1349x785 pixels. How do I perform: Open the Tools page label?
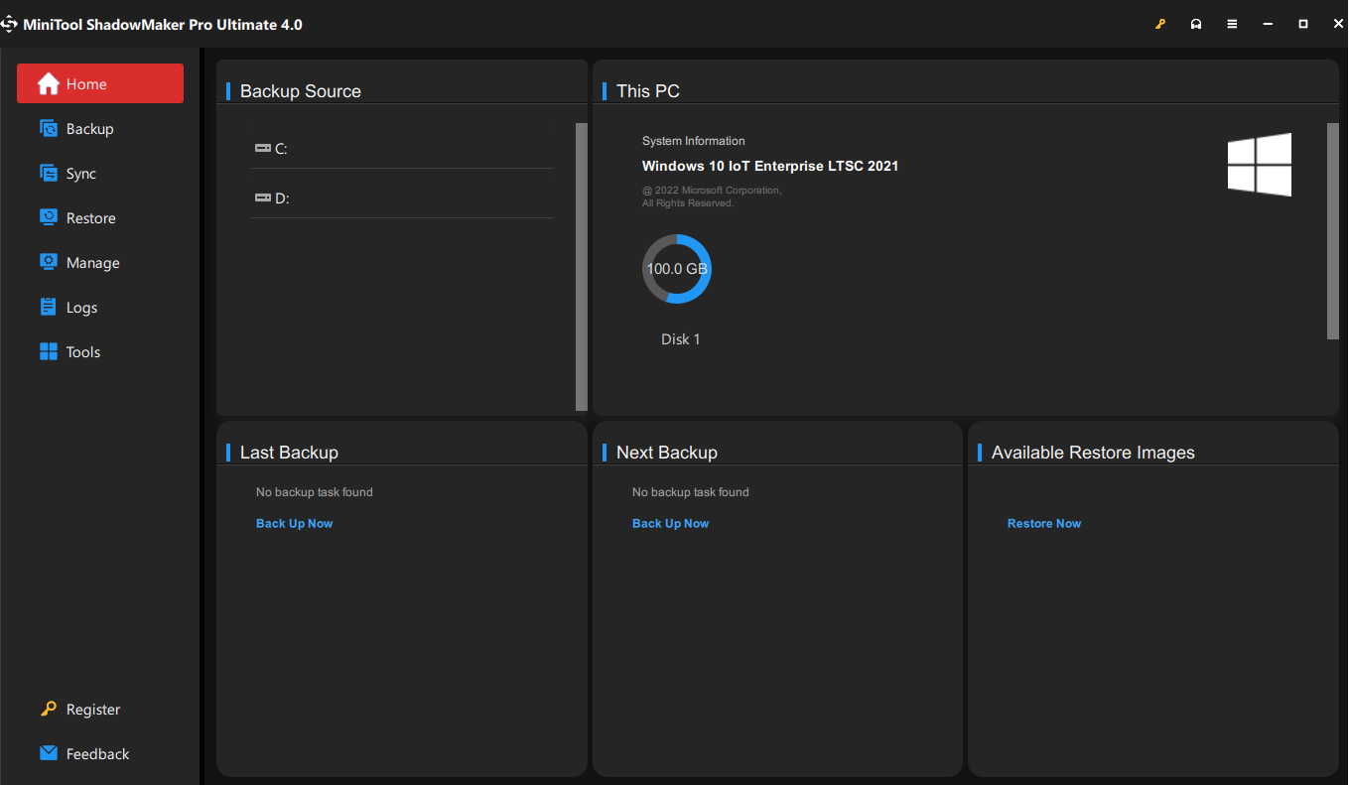(83, 352)
